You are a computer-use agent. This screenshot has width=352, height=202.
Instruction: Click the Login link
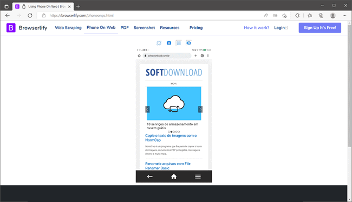[281, 28]
